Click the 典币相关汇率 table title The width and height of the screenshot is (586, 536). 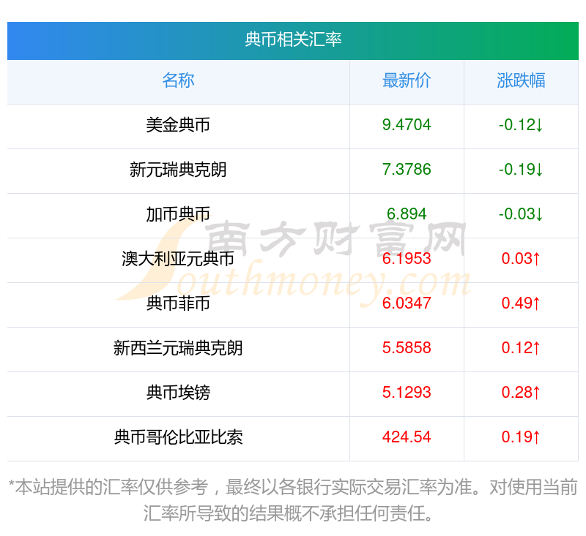tap(293, 39)
